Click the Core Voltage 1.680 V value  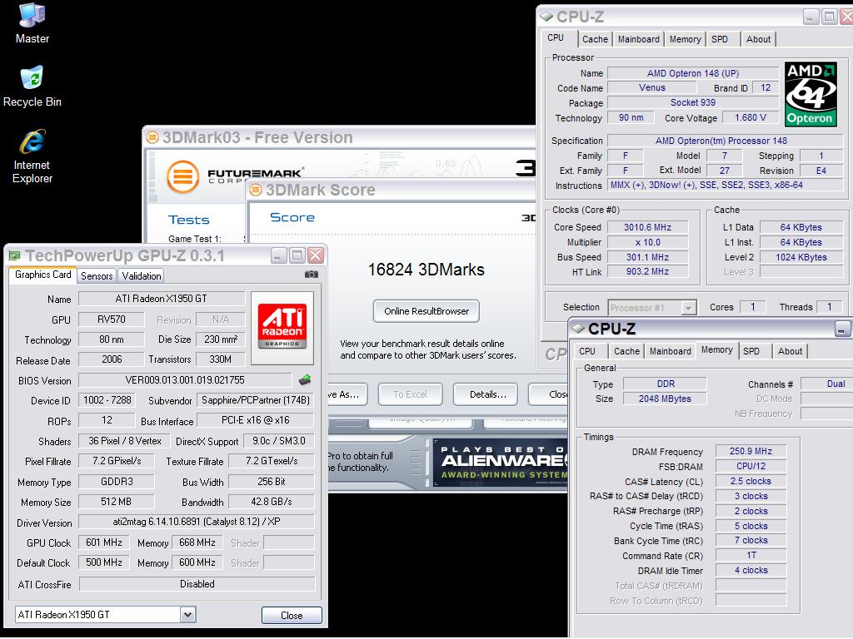(x=751, y=118)
